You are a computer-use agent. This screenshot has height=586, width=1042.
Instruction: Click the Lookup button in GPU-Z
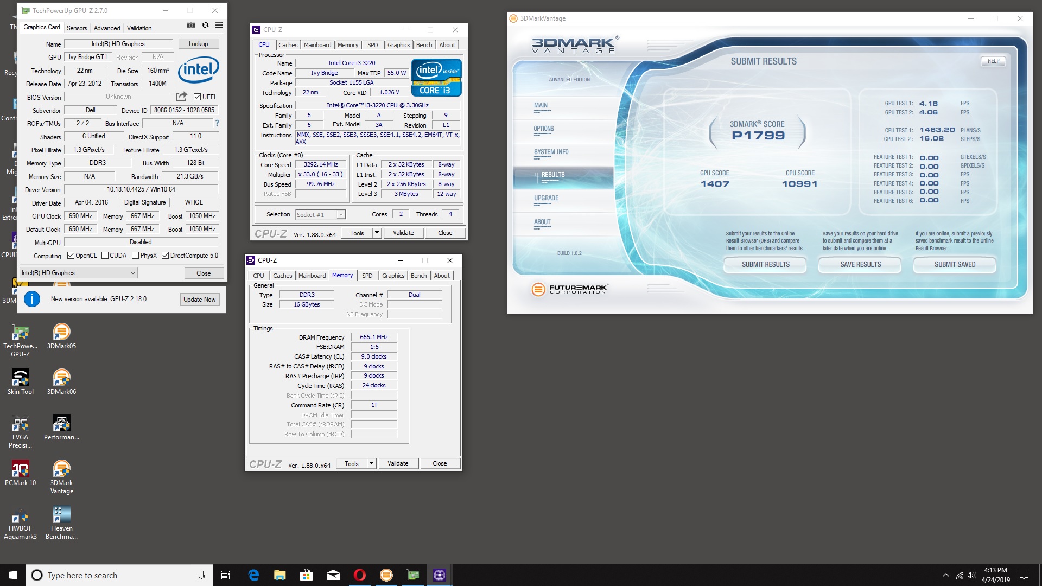198,44
